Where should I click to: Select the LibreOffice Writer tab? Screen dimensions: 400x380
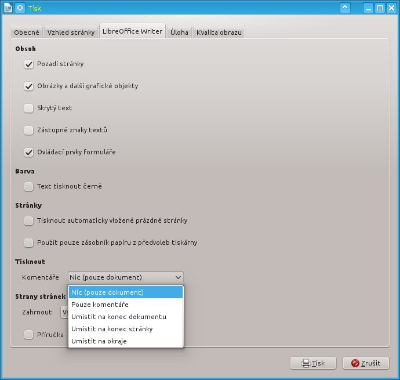coord(132,31)
